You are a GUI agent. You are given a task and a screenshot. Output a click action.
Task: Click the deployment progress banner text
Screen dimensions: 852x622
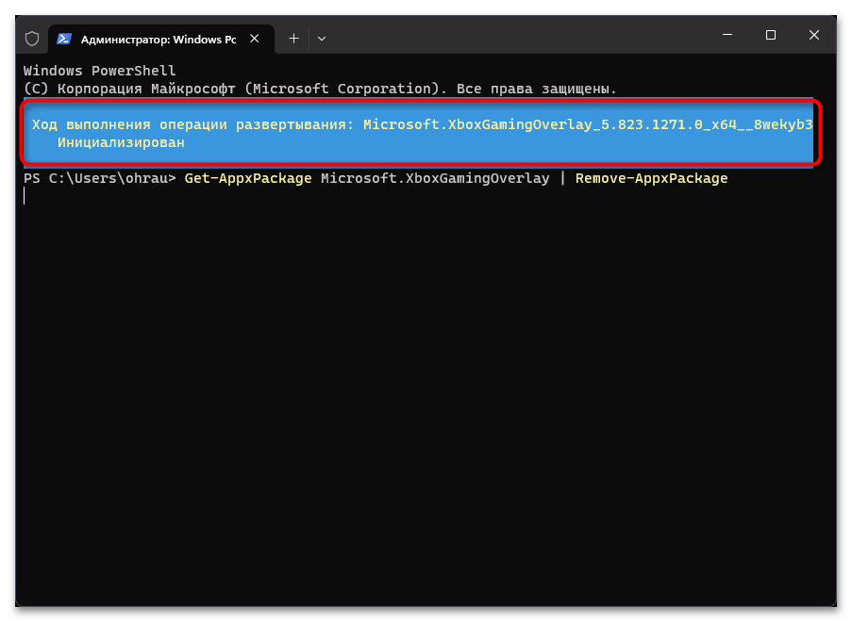click(x=422, y=124)
